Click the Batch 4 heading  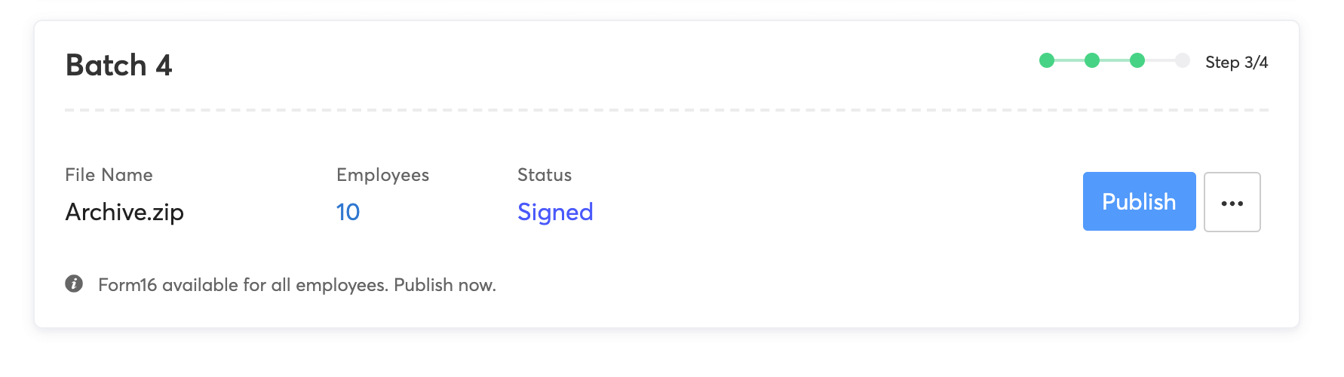point(118,66)
